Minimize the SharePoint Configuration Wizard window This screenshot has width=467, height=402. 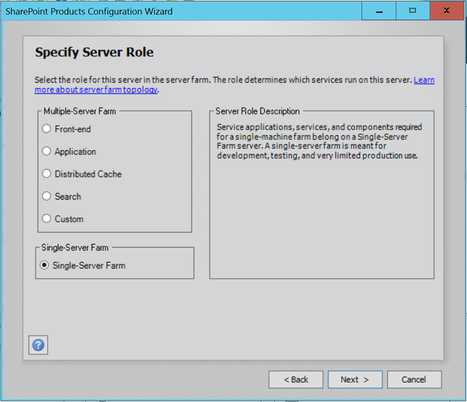tap(379, 10)
